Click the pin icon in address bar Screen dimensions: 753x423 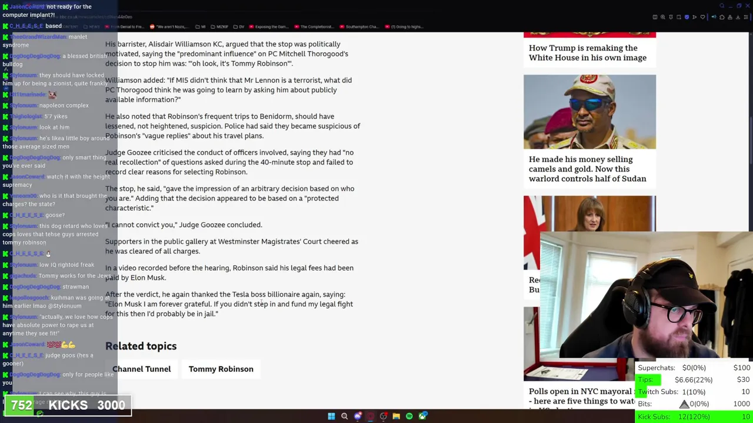pos(671,17)
